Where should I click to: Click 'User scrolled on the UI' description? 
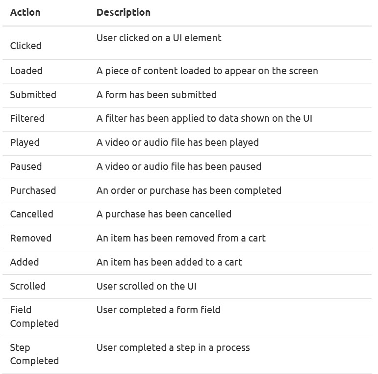[146, 286]
